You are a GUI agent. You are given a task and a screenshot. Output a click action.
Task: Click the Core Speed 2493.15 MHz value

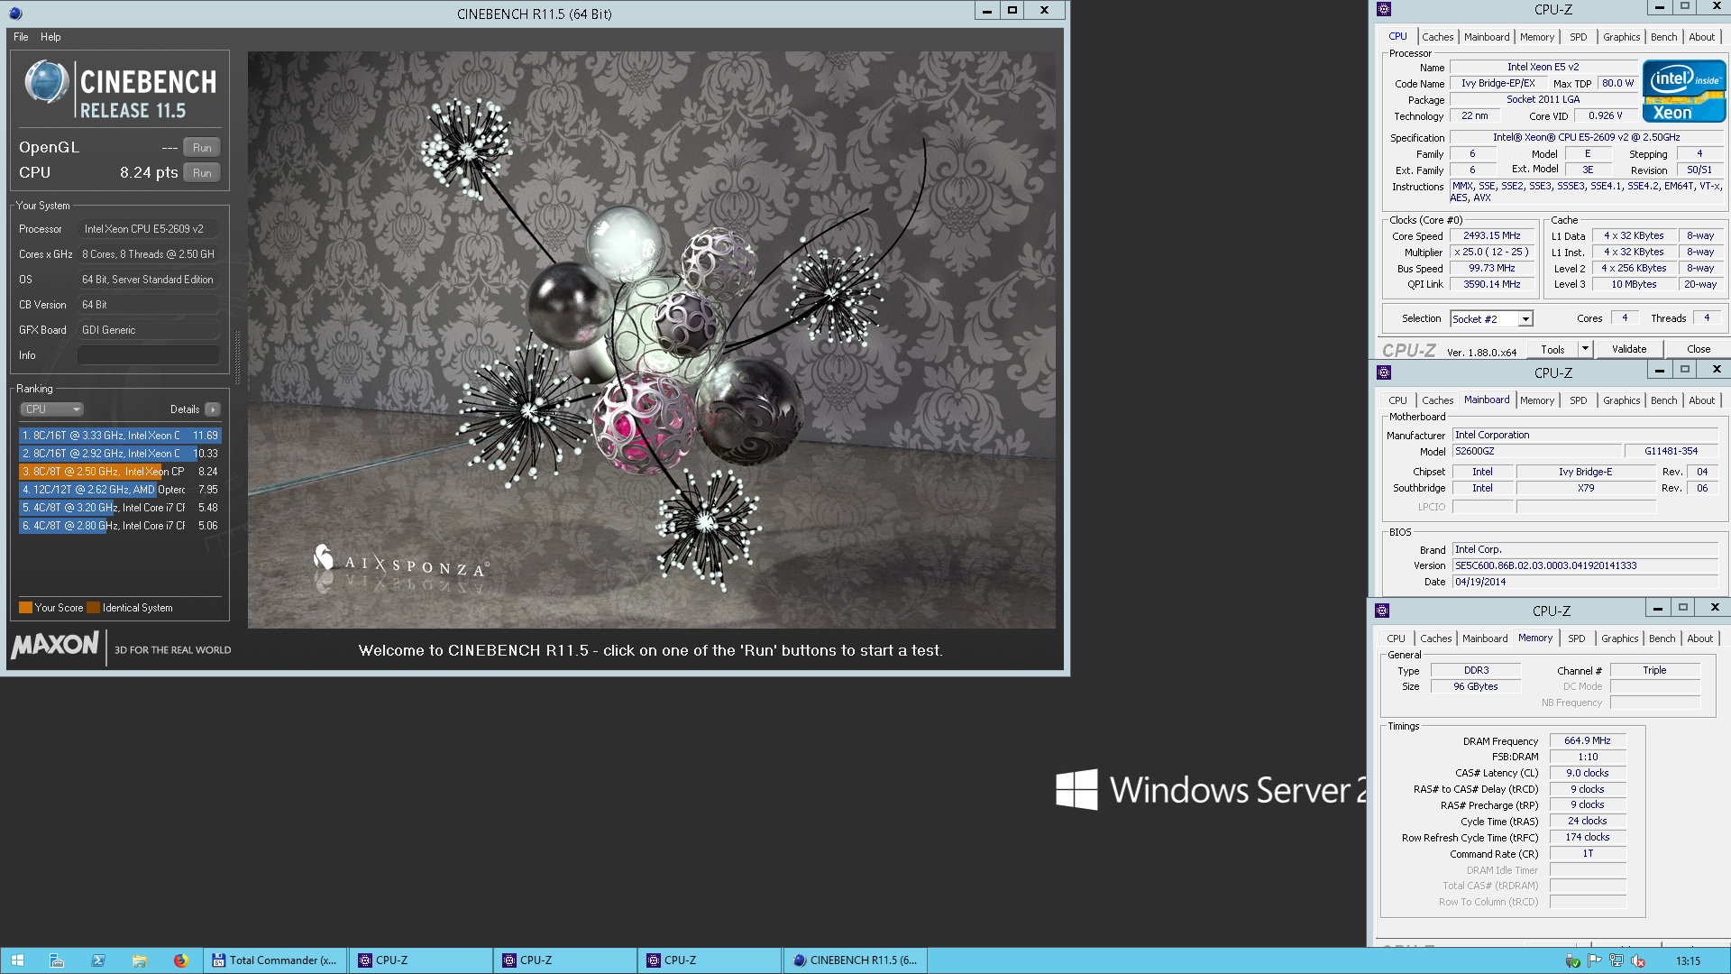tap(1491, 236)
